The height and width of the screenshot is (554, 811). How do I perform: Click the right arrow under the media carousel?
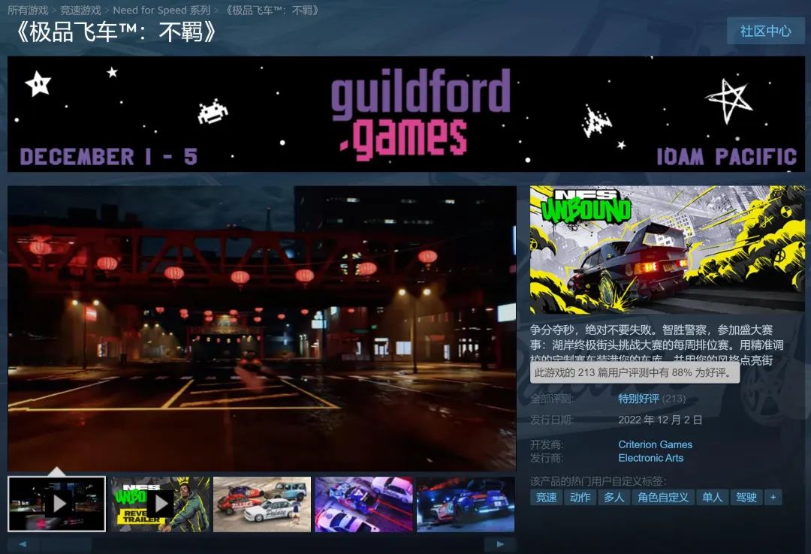coord(499,543)
